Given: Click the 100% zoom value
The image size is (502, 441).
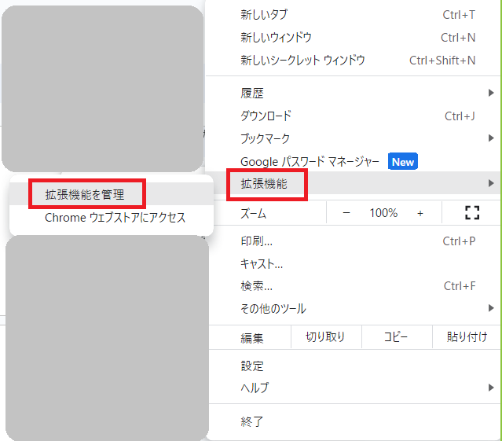Looking at the screenshot, I should click(x=383, y=213).
